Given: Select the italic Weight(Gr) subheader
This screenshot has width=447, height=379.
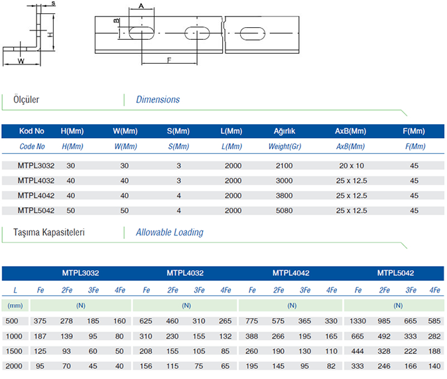Looking at the screenshot, I should (x=285, y=146).
